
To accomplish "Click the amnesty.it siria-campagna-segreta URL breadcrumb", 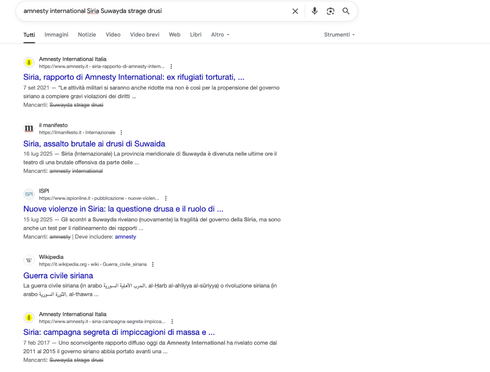I will 102,322.
